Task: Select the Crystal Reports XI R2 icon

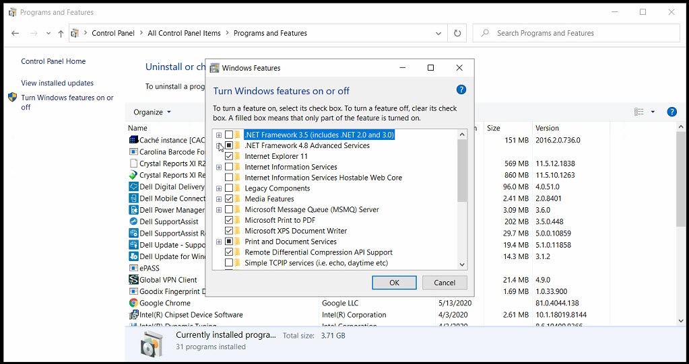Action: pyautogui.click(x=133, y=163)
